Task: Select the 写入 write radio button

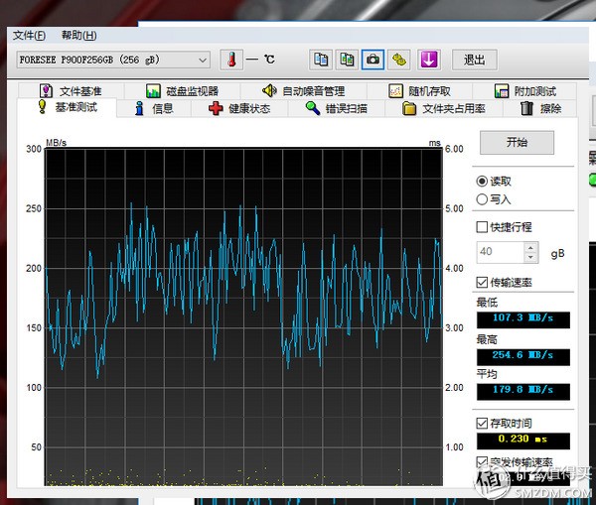Action: pos(482,199)
